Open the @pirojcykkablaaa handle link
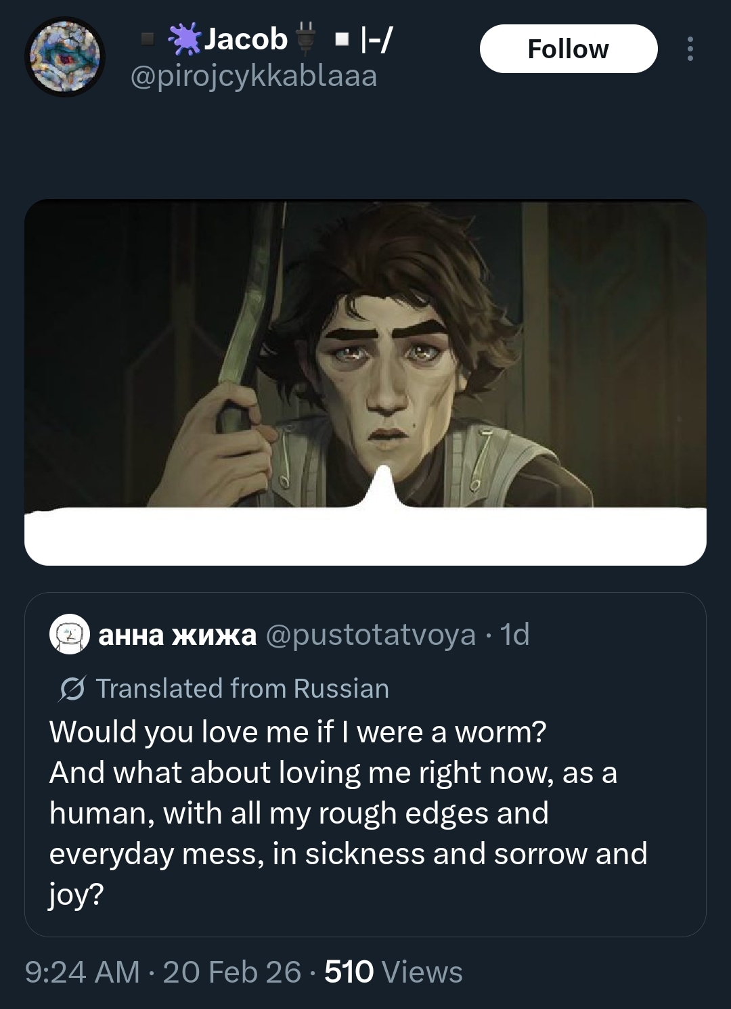This screenshot has width=731, height=1009. pyautogui.click(x=253, y=76)
